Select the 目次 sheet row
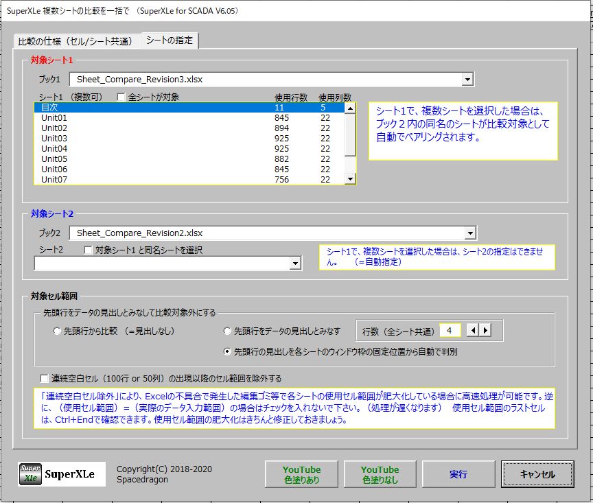This screenshot has height=503, width=593. click(x=189, y=108)
